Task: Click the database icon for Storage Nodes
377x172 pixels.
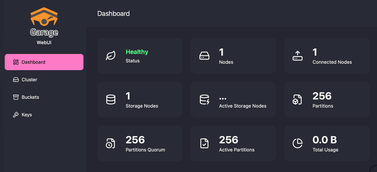Action: [111, 100]
